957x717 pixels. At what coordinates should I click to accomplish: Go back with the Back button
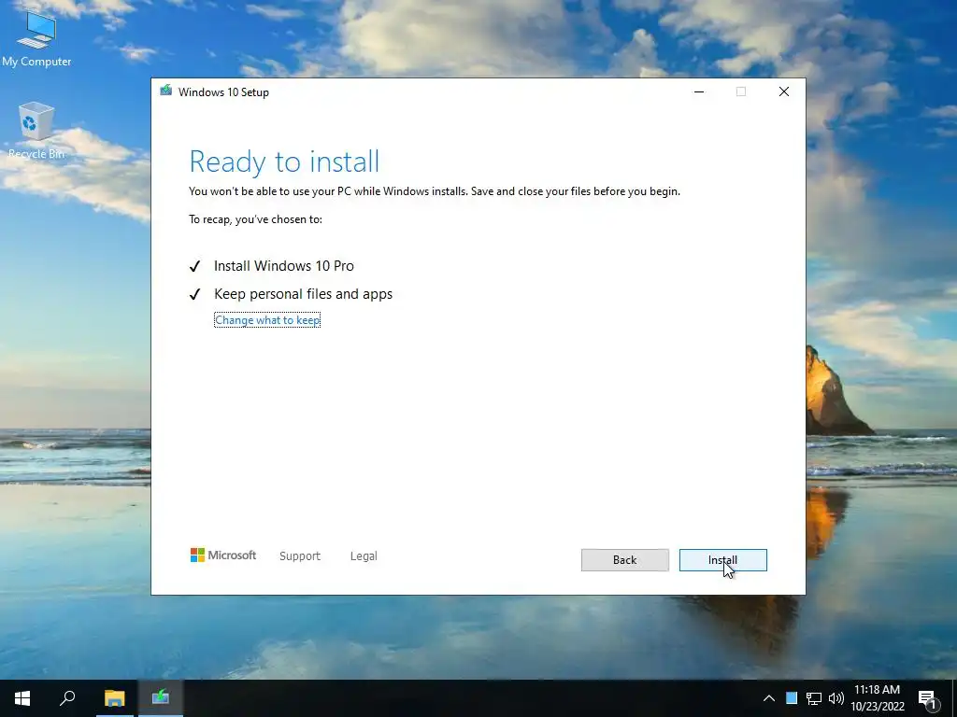(x=624, y=560)
